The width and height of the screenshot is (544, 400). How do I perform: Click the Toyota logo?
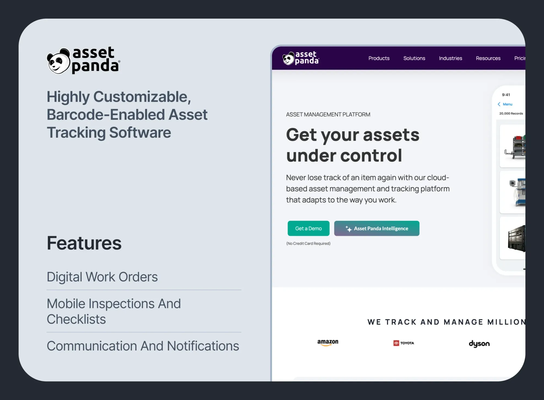[x=404, y=343]
